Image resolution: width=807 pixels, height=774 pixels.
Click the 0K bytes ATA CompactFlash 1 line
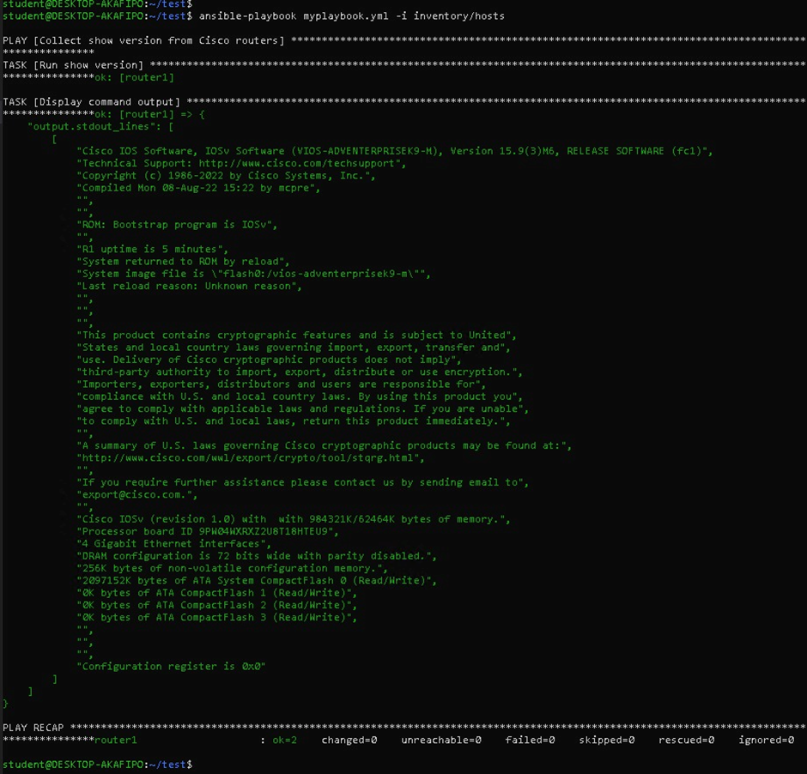[x=216, y=594]
